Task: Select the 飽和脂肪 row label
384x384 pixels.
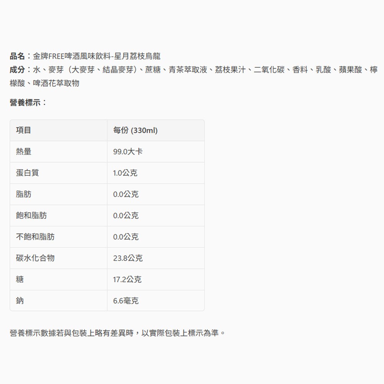Action: 31,216
